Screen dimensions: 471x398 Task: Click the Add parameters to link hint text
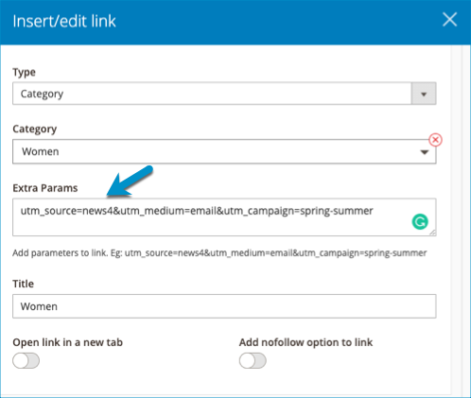tap(219, 253)
